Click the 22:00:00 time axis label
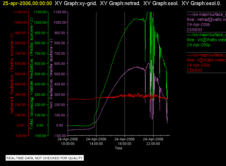 pyautogui.click(x=153, y=144)
